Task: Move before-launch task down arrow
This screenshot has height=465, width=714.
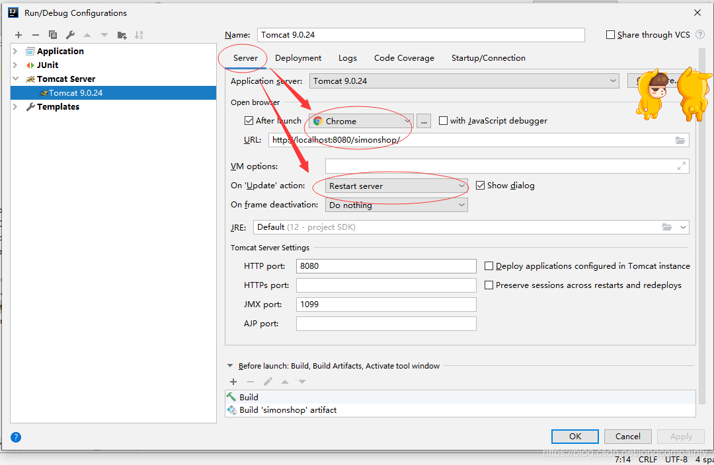Action: pyautogui.click(x=302, y=382)
